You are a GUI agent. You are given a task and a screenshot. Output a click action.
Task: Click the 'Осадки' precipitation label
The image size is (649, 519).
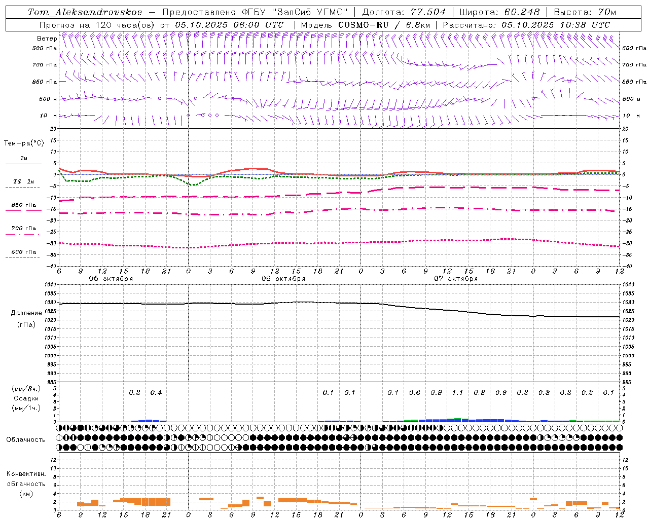(x=26, y=399)
